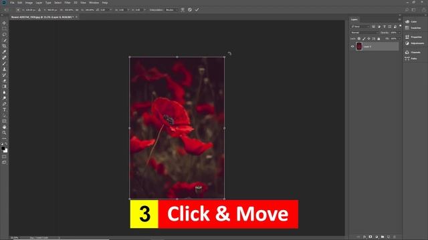
Task: Select the History Brush tool
Action: (4, 75)
